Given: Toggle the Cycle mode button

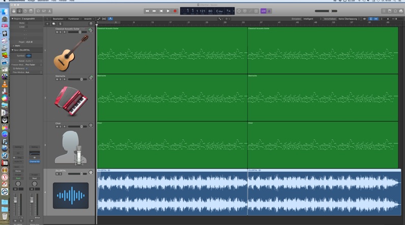Looking at the screenshot, I should pyautogui.click(x=239, y=11).
